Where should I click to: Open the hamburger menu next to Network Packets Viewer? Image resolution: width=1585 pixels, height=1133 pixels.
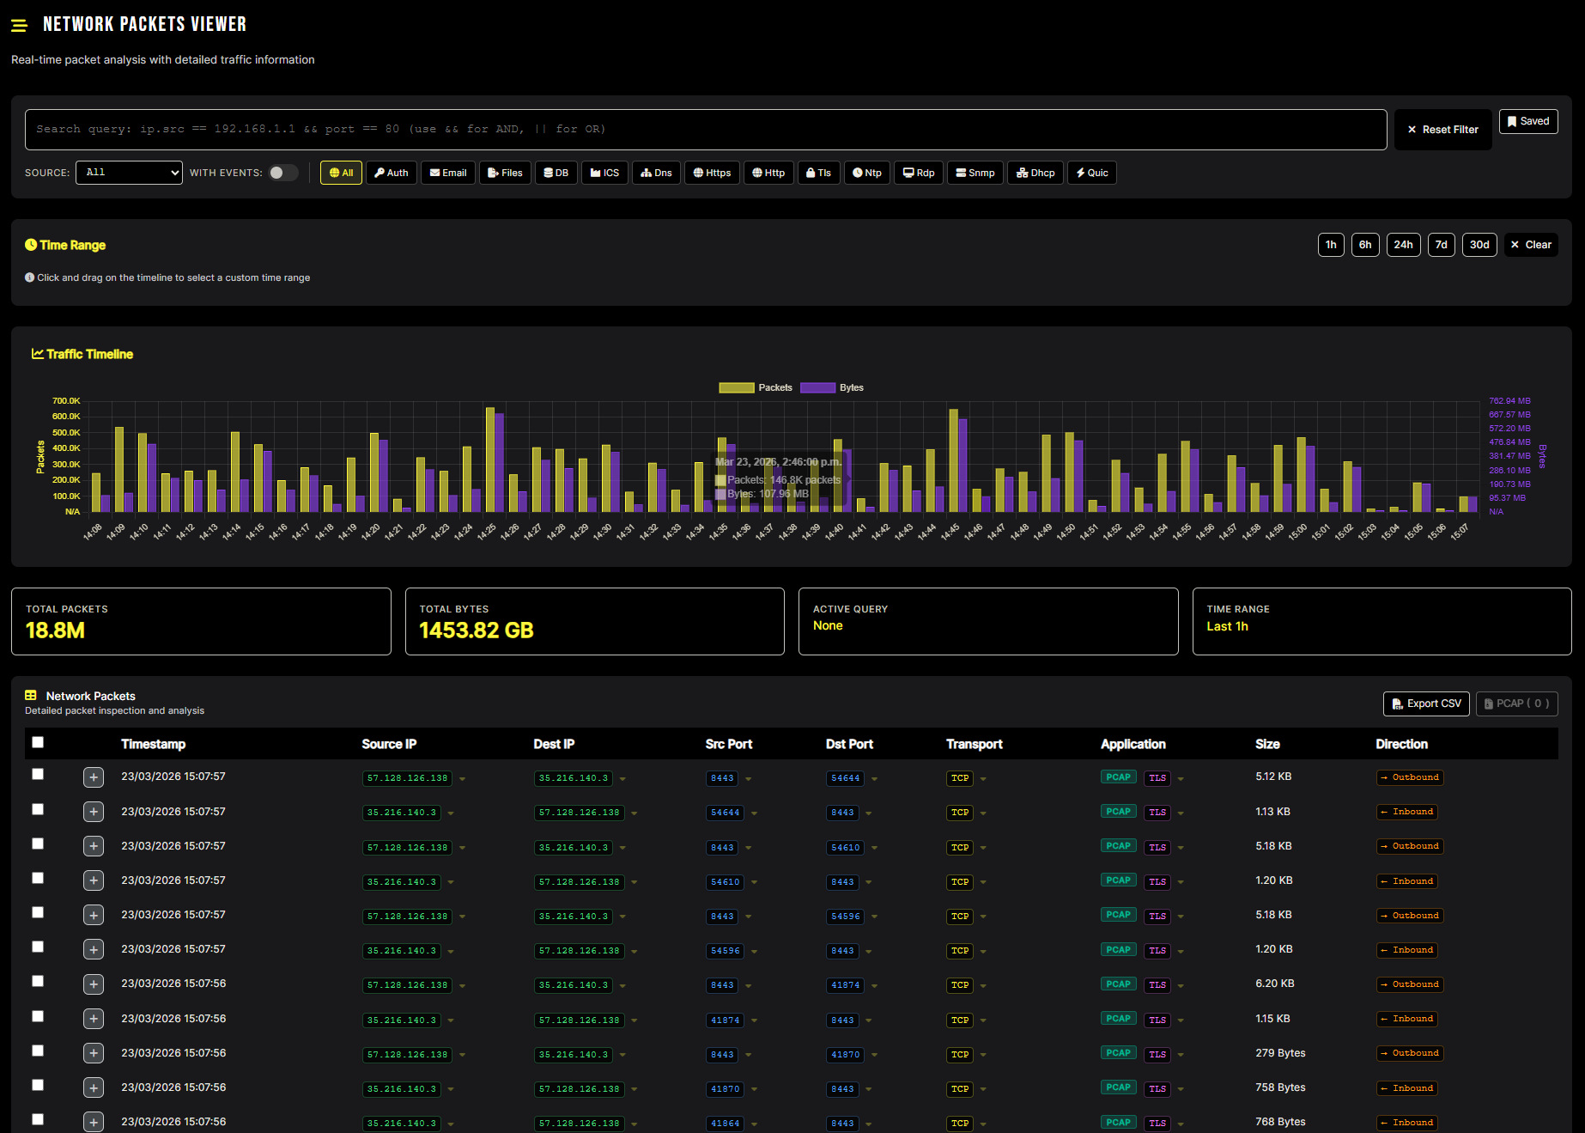pos(19,25)
